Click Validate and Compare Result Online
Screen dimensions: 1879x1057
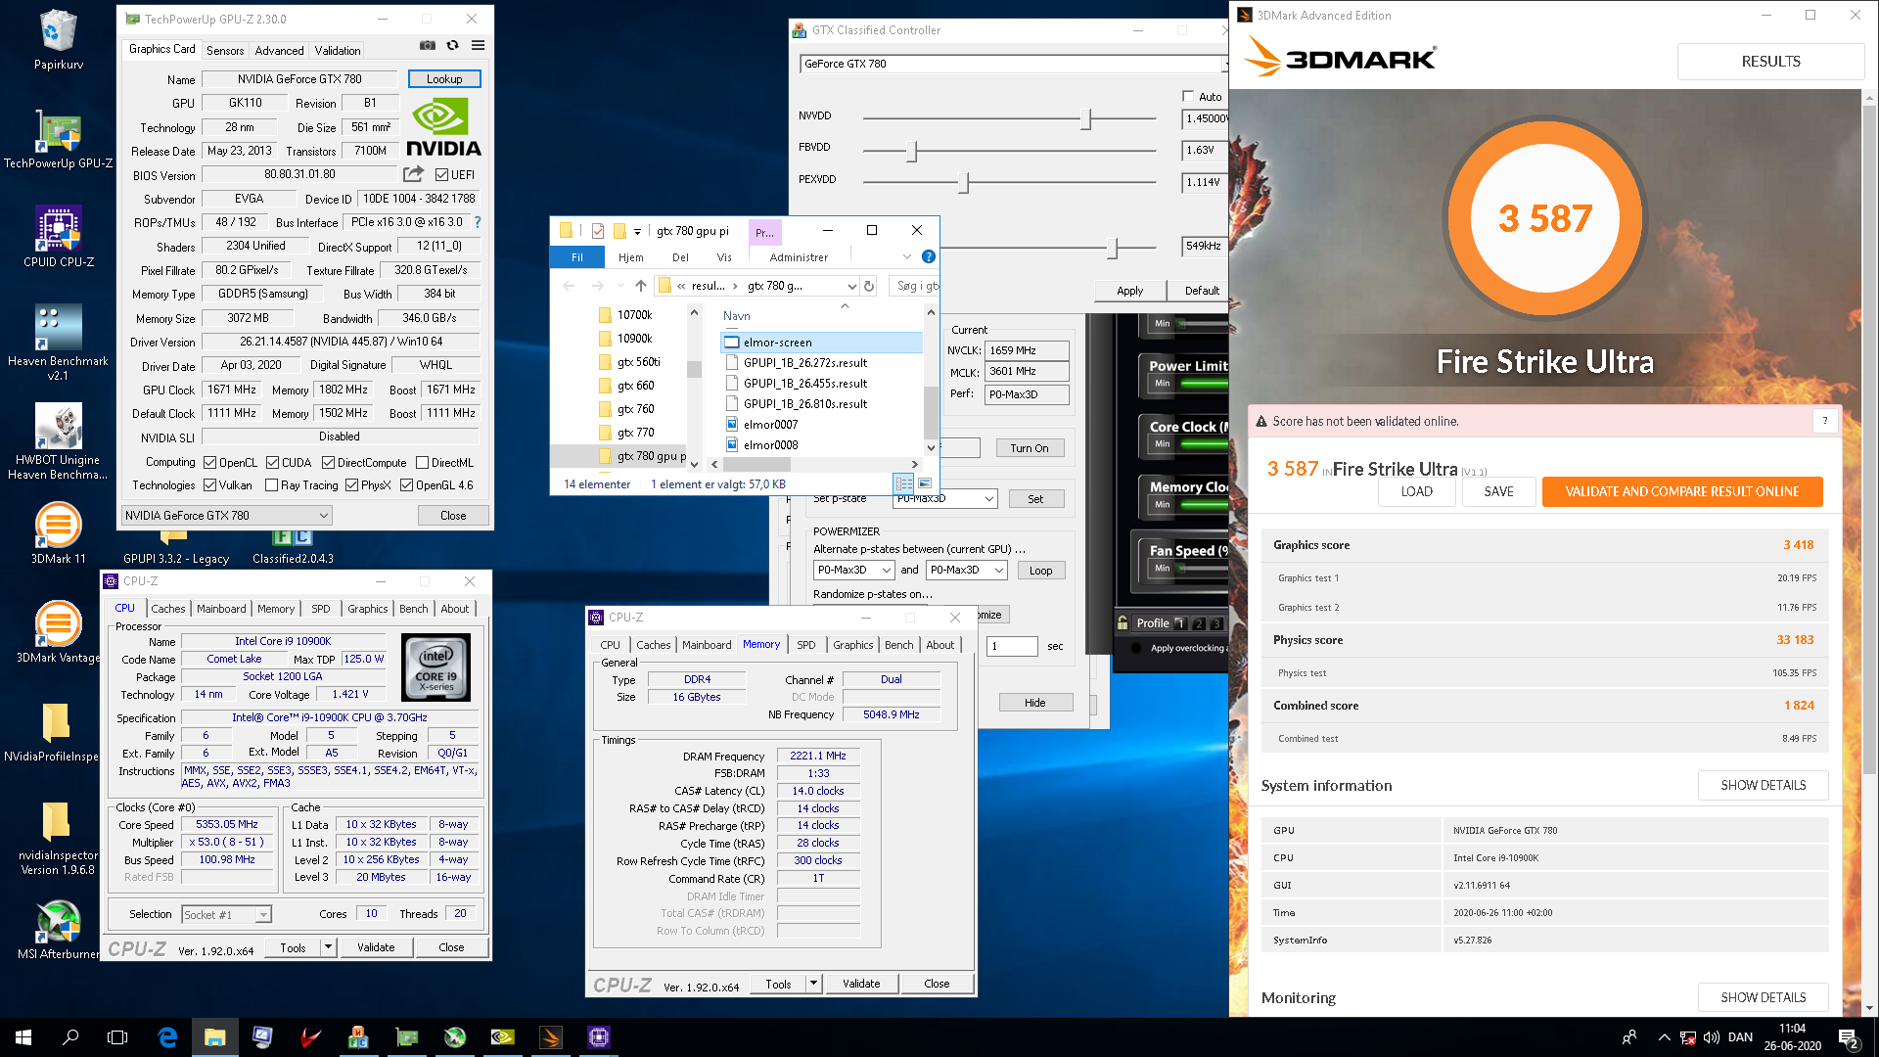(1682, 491)
